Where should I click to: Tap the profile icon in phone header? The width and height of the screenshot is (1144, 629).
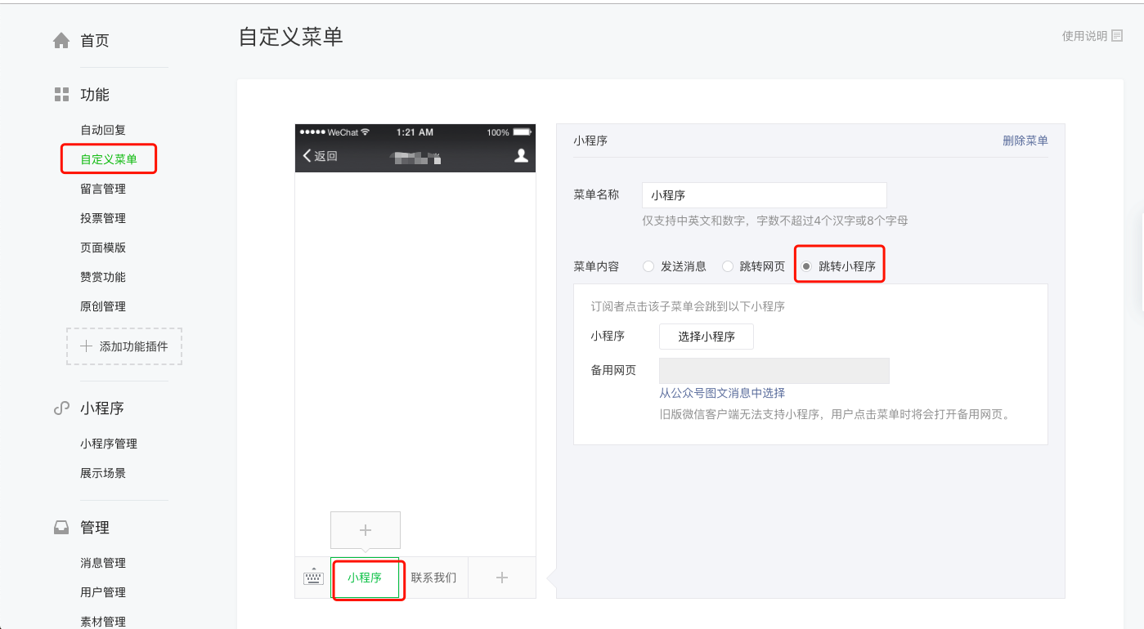521,156
